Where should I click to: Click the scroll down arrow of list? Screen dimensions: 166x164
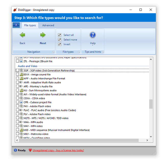151,137
